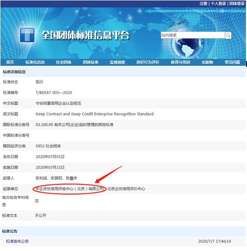The image size is (247, 251).
Task: Click the platform logo icon
Action: (27, 35)
